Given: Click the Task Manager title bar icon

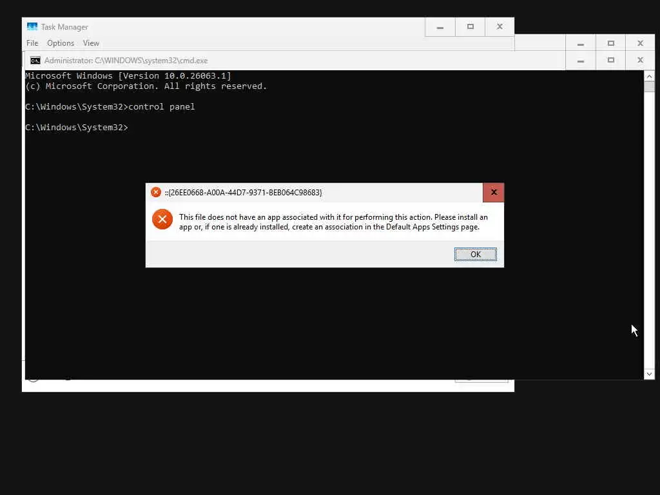Looking at the screenshot, I should [x=32, y=26].
